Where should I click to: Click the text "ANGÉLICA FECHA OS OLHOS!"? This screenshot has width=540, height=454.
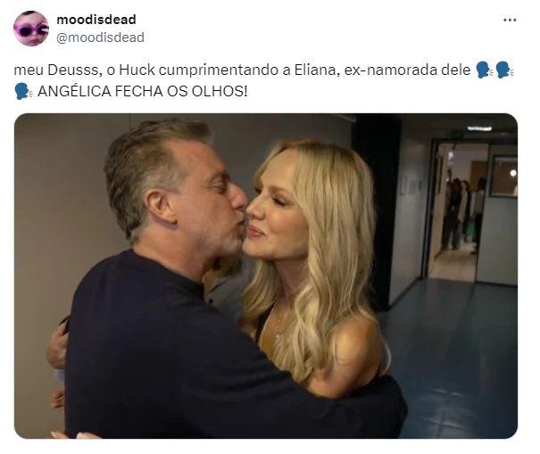[142, 92]
